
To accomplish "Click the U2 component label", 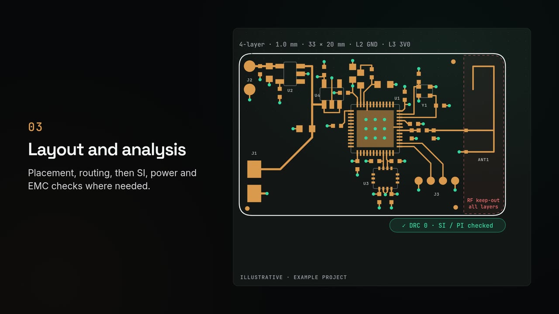I will (x=290, y=91).
